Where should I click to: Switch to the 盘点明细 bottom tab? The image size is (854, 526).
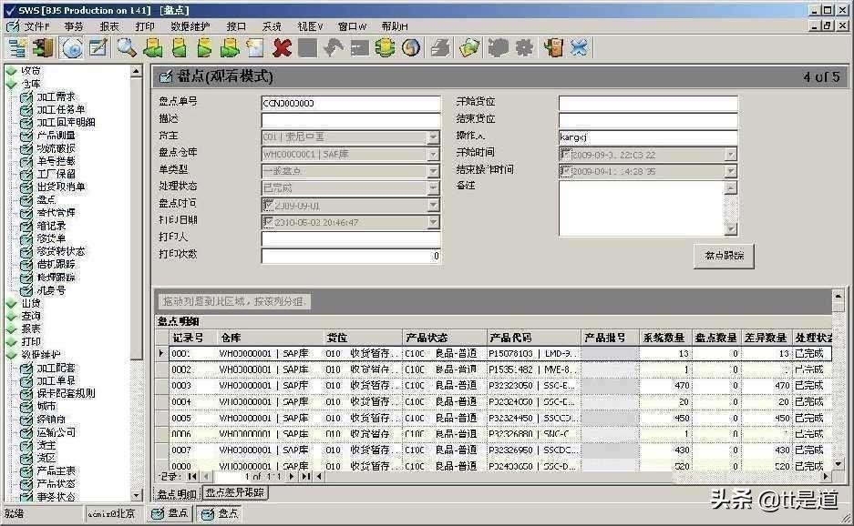point(177,494)
